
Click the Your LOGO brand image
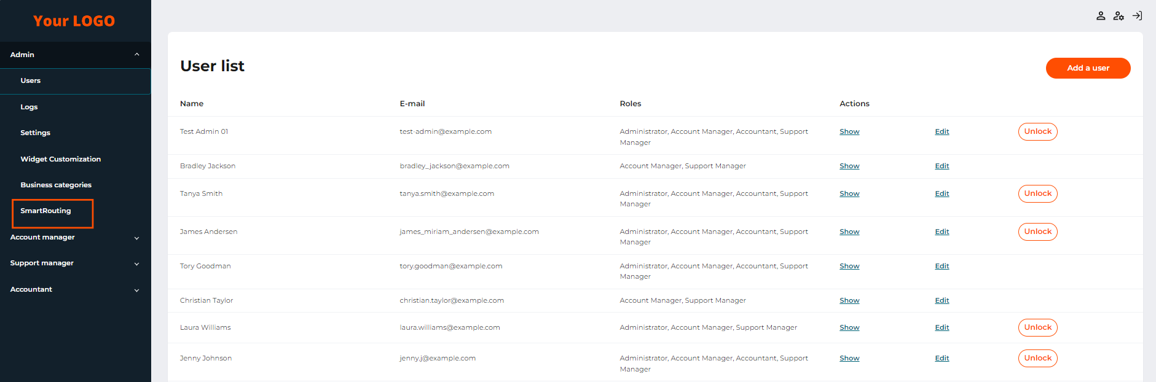pyautogui.click(x=74, y=21)
